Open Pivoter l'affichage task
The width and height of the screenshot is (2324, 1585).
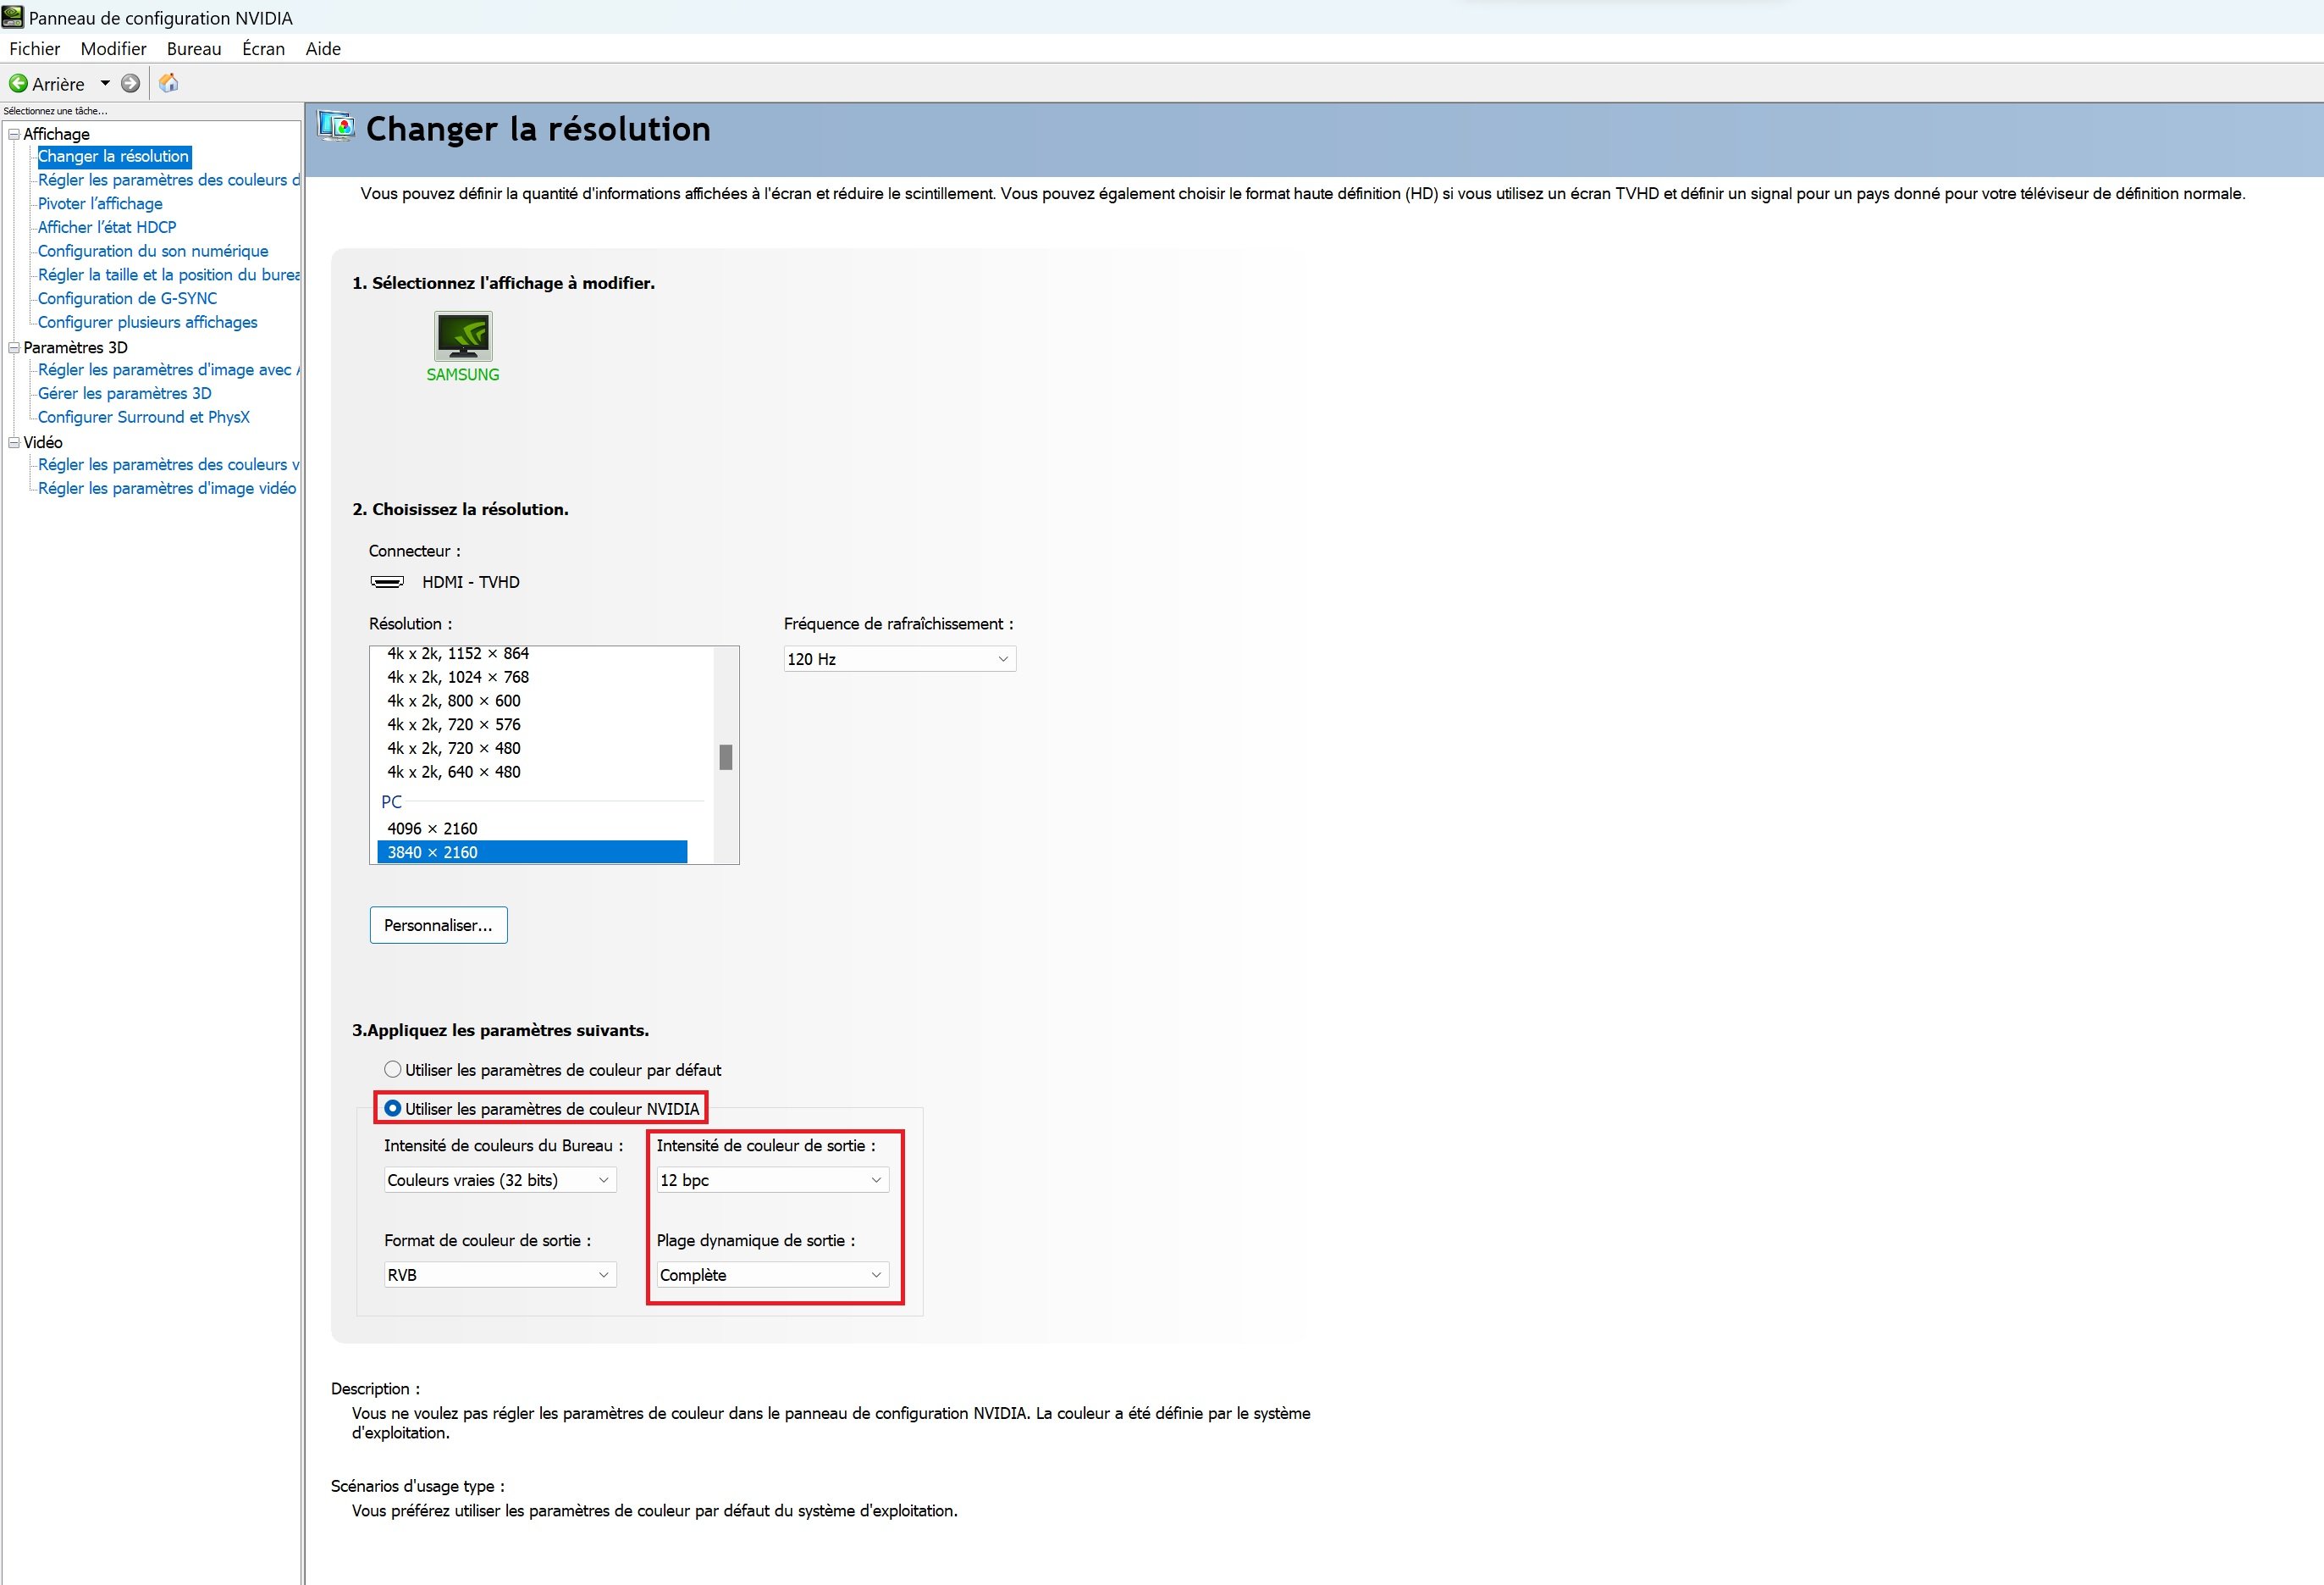pyautogui.click(x=100, y=204)
